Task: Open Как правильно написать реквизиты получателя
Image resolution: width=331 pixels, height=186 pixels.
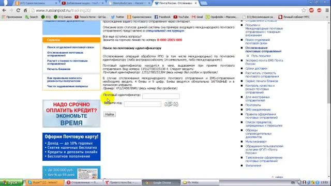Action: tap(64, 79)
